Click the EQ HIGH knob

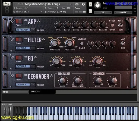pyautogui.click(x=98, y=61)
